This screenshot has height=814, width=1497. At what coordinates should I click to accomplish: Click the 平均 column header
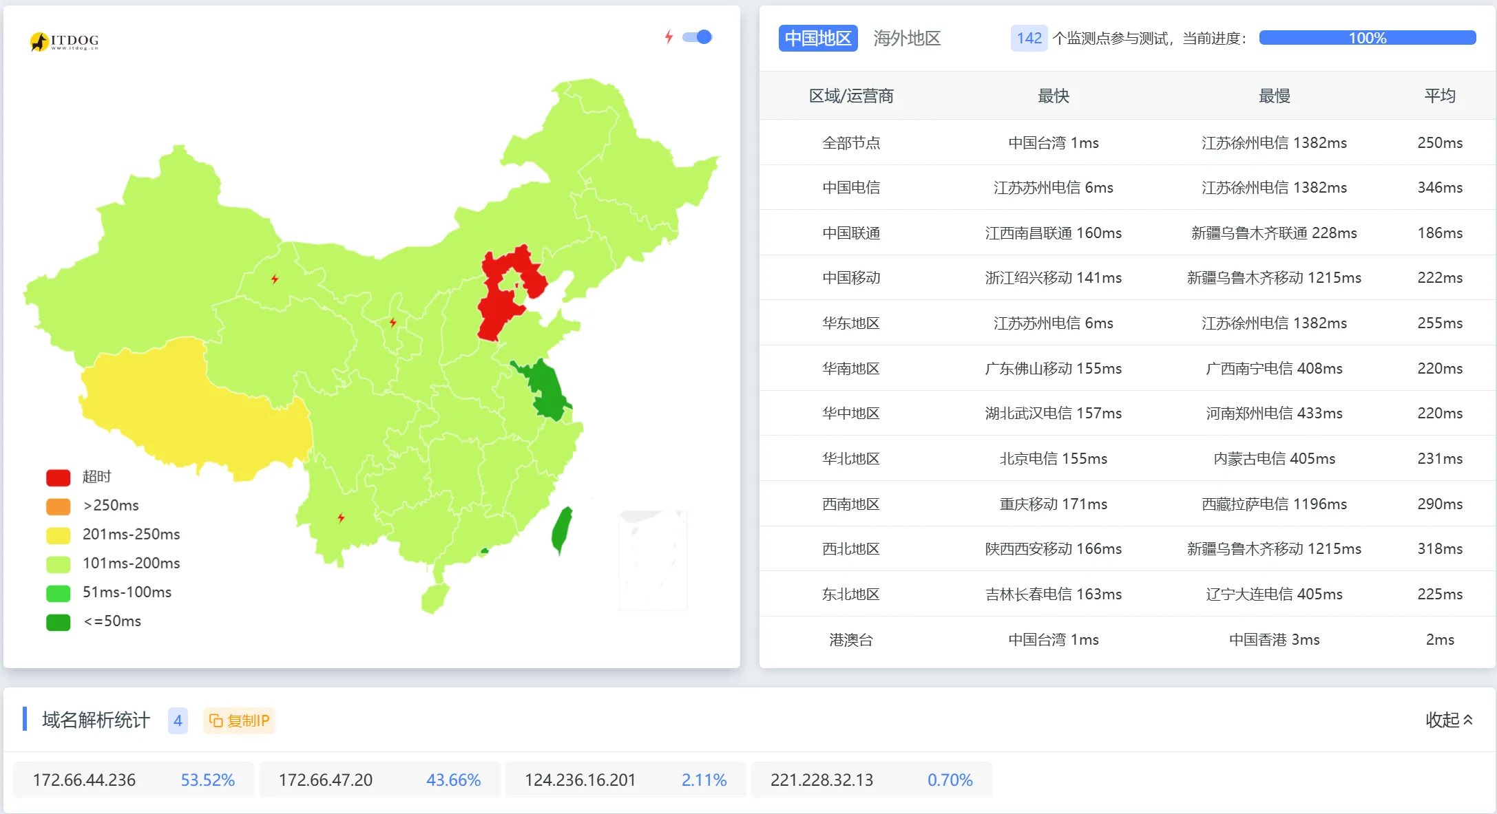coord(1439,96)
